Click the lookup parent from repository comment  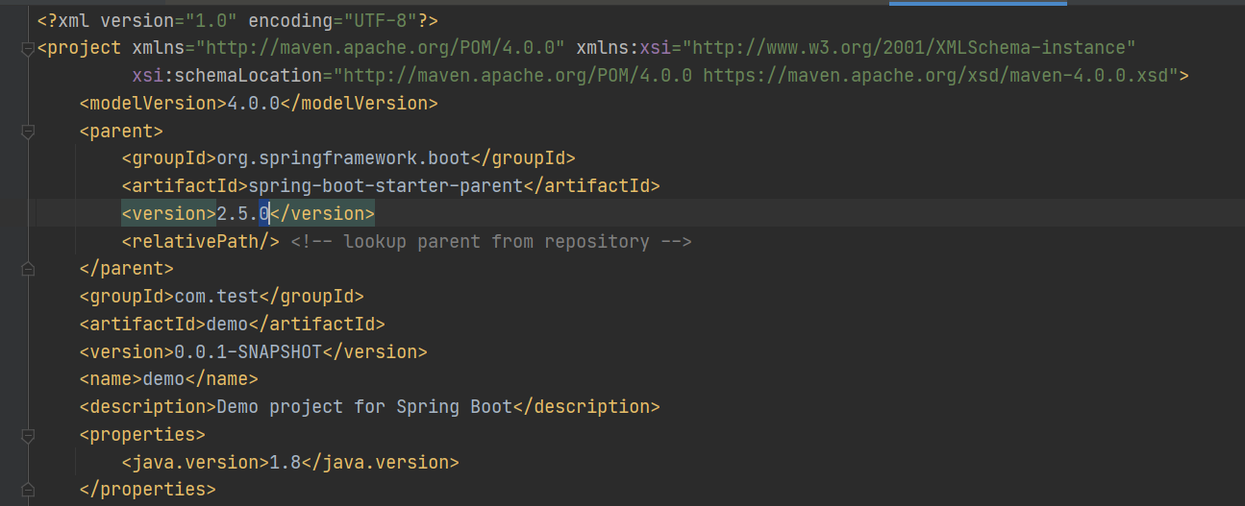pos(490,241)
